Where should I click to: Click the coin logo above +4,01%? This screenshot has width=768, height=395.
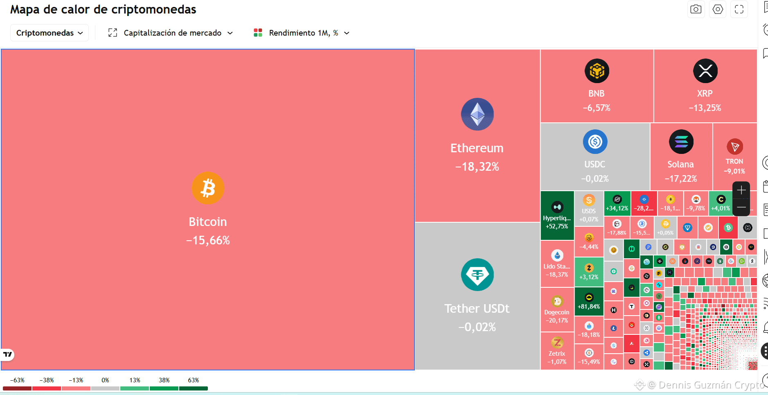(721, 199)
